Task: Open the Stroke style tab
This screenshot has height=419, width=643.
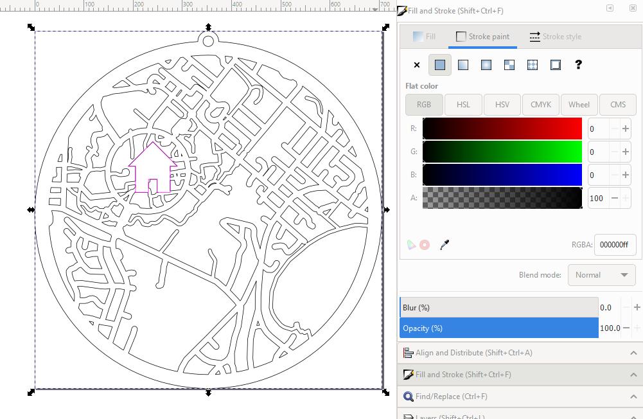Action: coord(555,37)
